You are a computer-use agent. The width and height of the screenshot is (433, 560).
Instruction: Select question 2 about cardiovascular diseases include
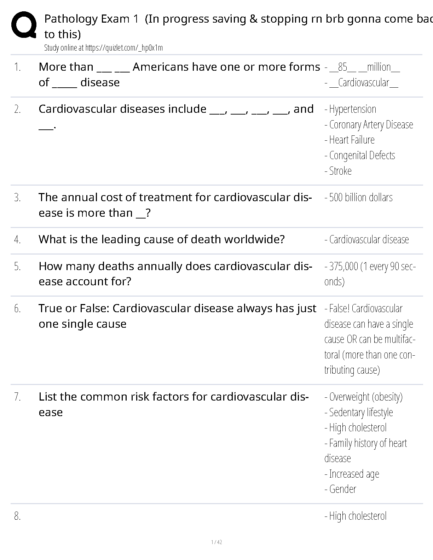(x=176, y=117)
